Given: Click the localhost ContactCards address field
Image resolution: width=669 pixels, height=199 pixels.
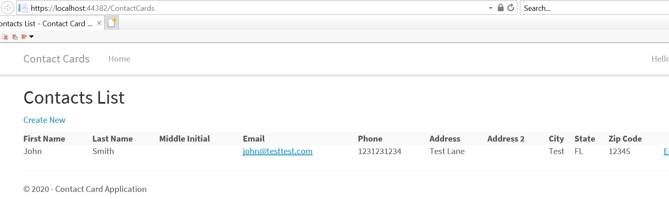Looking at the screenshot, I should point(258,8).
